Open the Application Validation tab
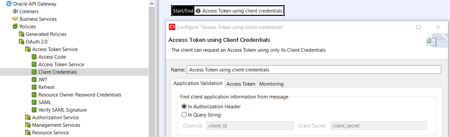The width and height of the screenshot is (450, 137). point(198,83)
